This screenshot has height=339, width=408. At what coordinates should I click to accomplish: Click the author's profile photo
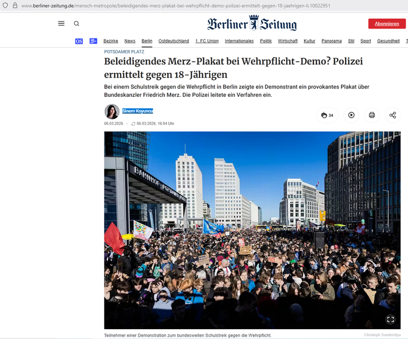click(x=112, y=111)
